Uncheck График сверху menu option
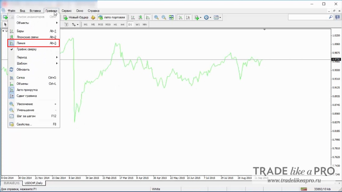This screenshot has width=342, height=192. (x=34, y=49)
